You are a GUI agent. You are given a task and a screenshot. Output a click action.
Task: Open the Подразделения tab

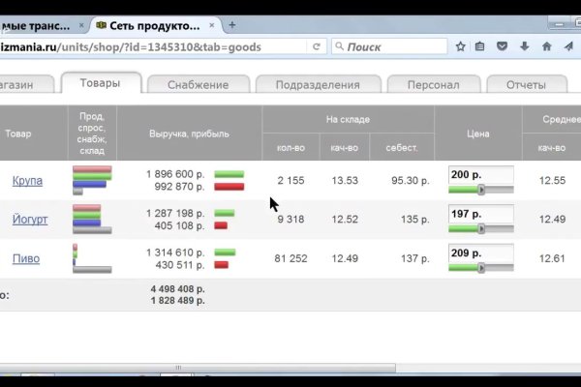click(318, 85)
